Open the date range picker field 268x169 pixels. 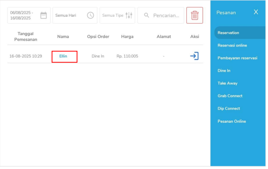click(23, 16)
